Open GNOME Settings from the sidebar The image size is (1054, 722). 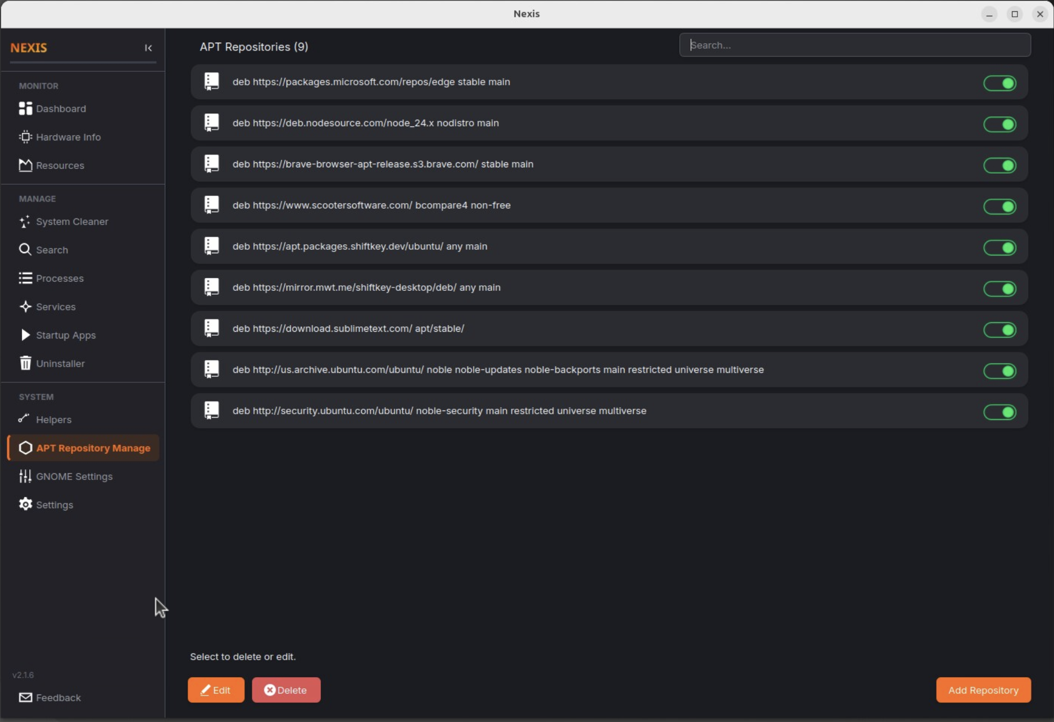(x=25, y=476)
